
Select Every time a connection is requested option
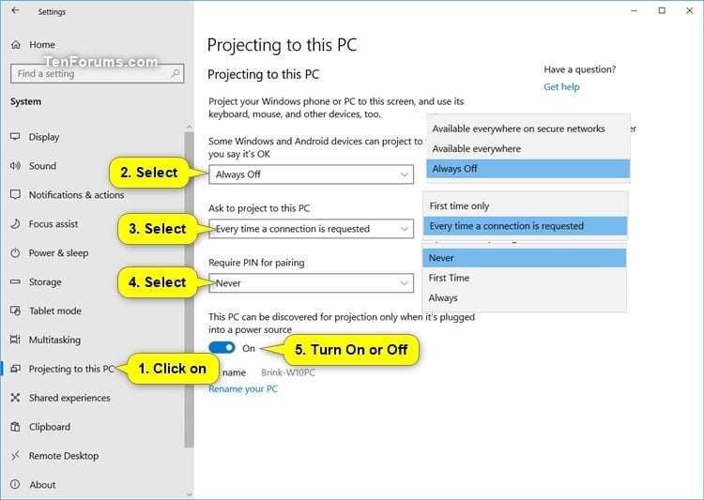coord(525,226)
